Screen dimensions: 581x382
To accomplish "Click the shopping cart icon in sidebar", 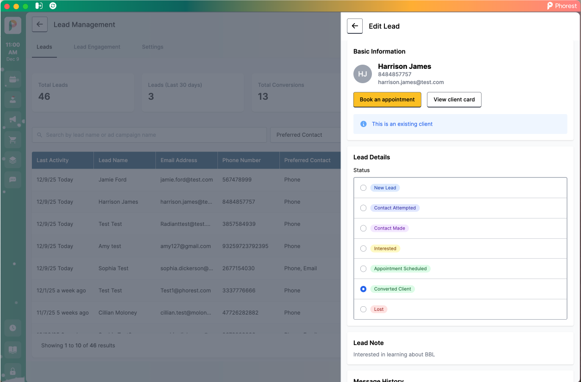I will click(x=12, y=139).
